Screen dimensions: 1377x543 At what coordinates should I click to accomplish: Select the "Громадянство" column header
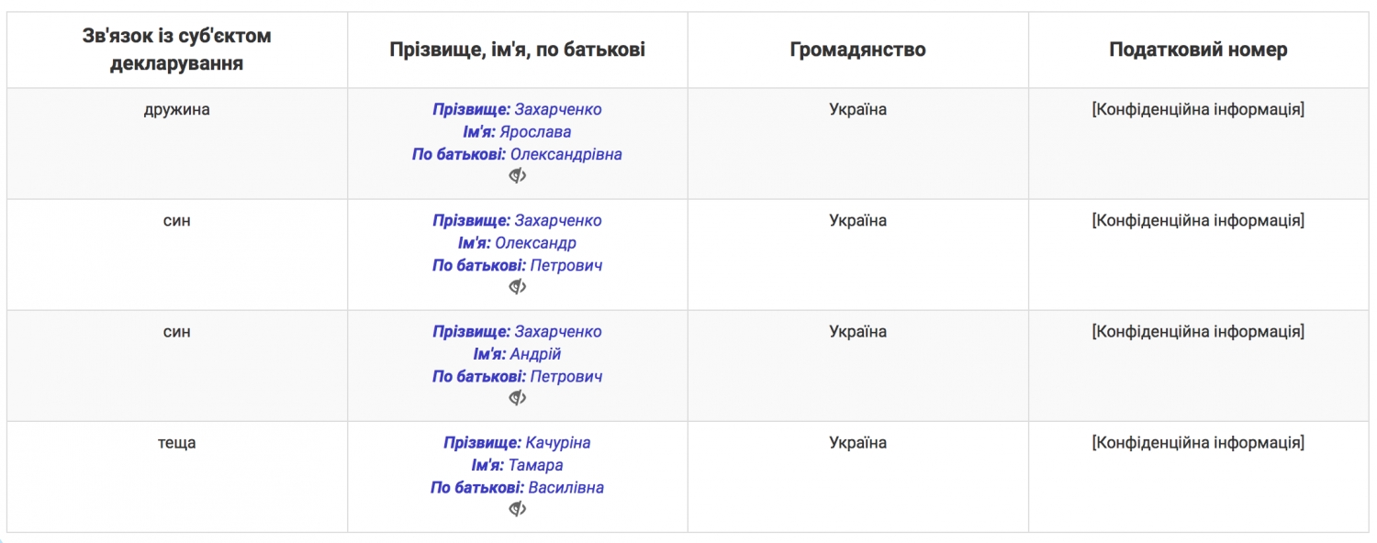coord(857,50)
